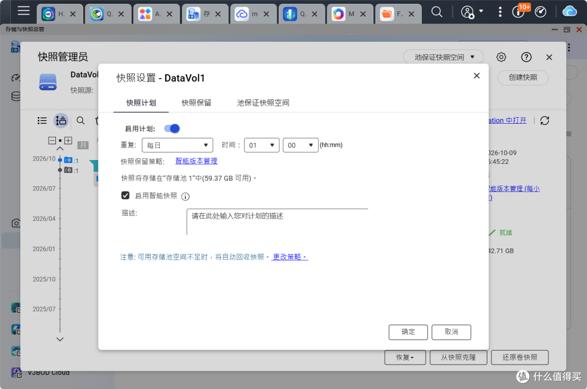
Task: Confirm with the 确定 button
Action: 408,332
